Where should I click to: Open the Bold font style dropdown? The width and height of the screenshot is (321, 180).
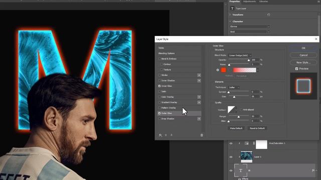[x=250, y=31]
